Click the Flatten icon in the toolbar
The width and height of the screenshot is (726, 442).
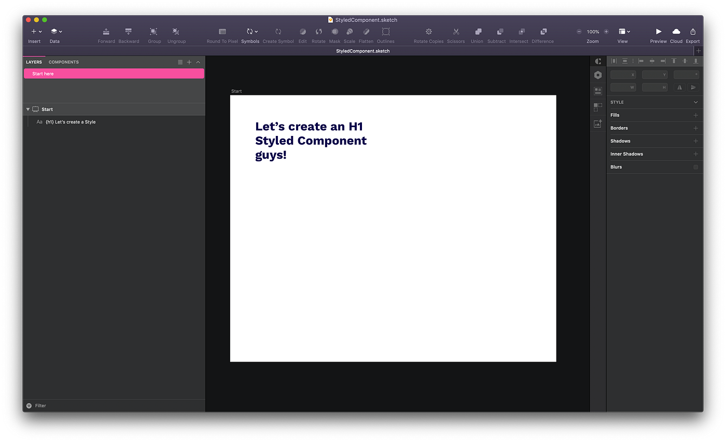[366, 32]
